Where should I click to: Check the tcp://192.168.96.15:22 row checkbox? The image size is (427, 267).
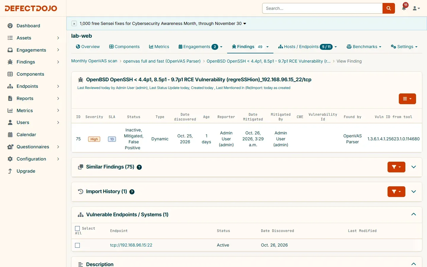77,245
